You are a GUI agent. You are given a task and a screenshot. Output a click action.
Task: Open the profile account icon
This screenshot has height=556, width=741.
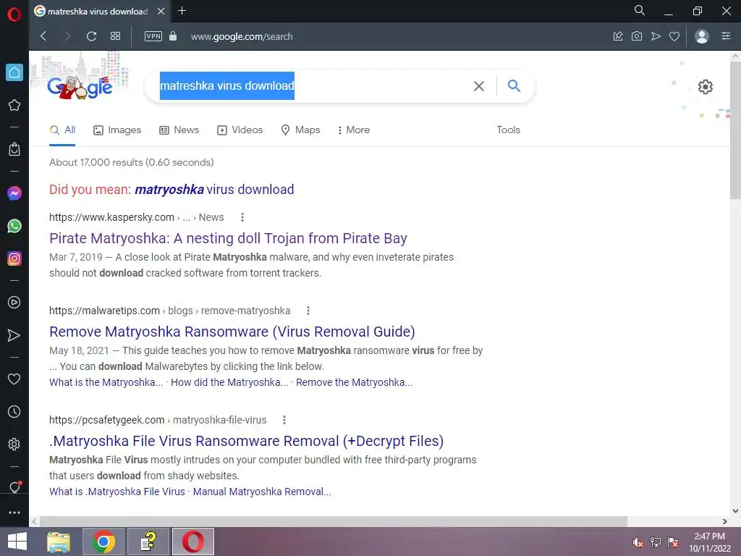702,36
